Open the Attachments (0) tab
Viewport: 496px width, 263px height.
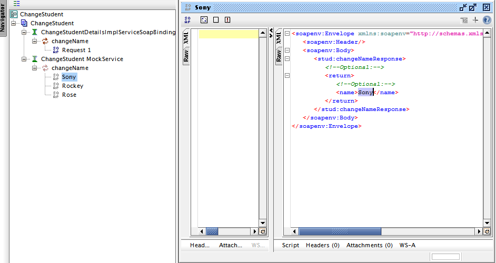point(369,245)
